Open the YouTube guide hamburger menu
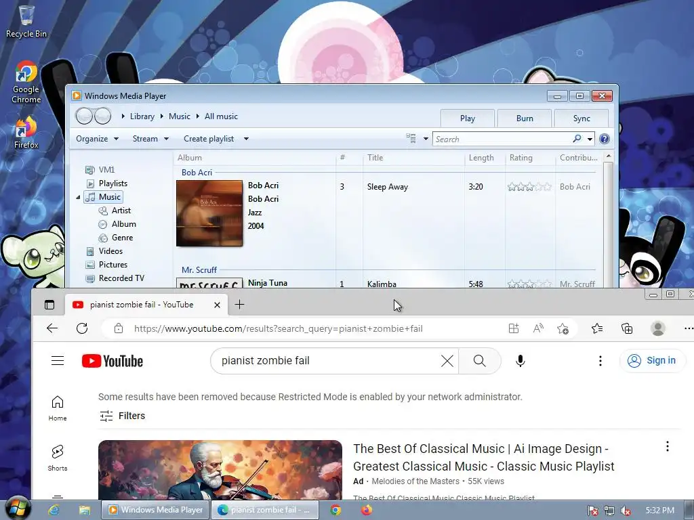This screenshot has height=520, width=694. click(58, 360)
